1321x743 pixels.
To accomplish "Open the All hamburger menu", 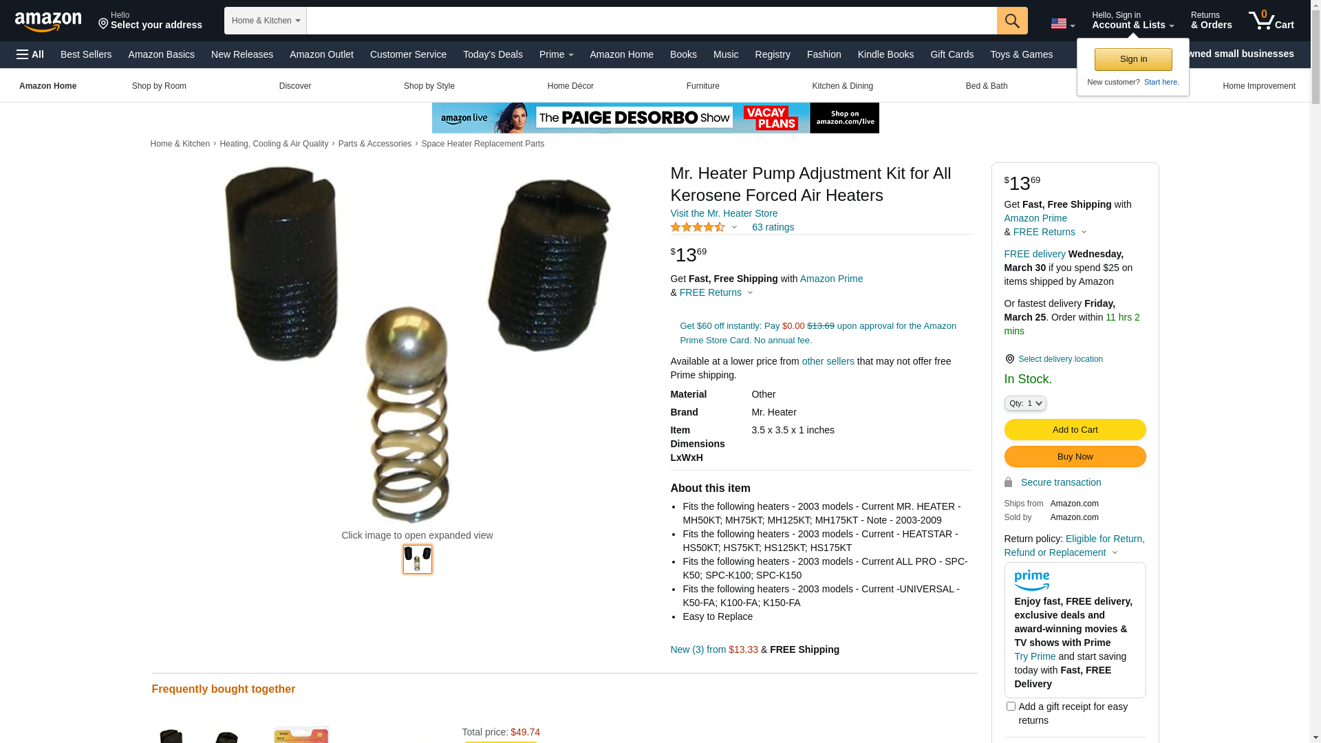I will point(30,54).
